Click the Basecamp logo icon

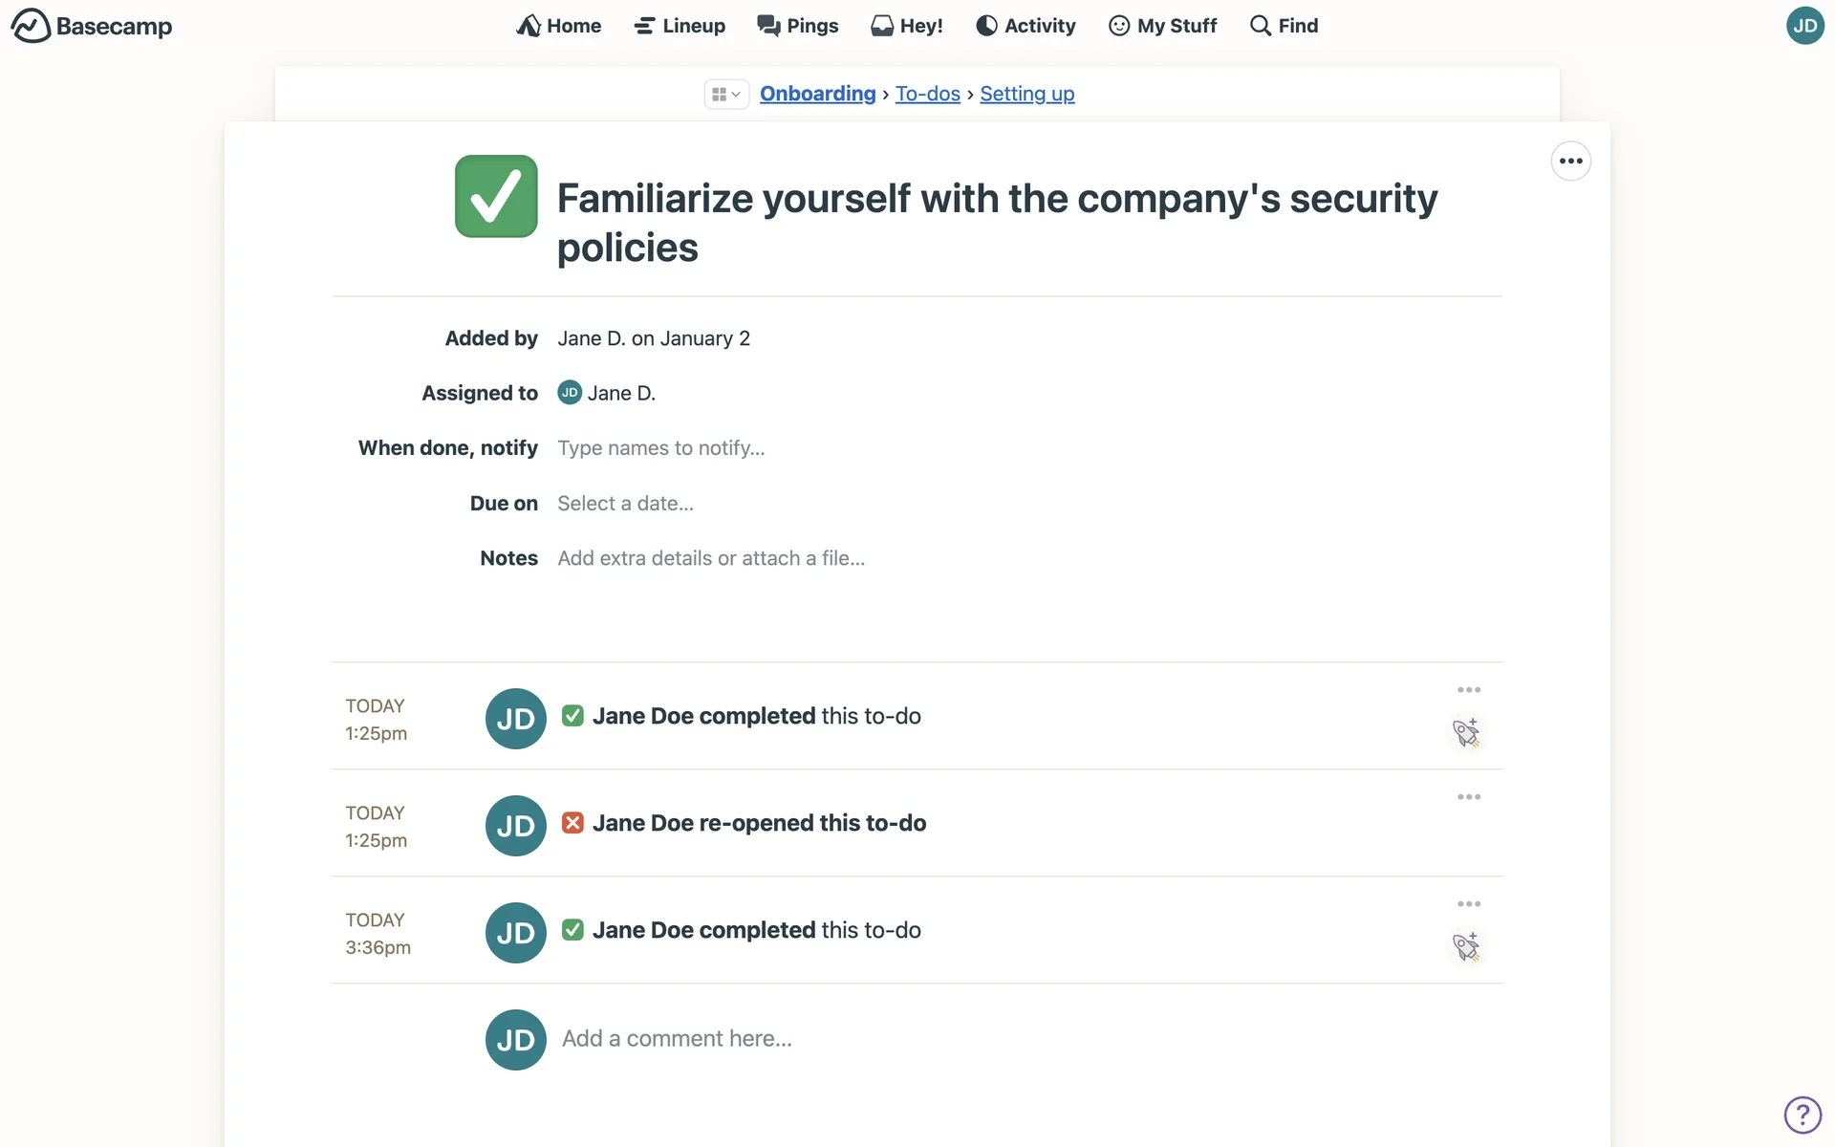[31, 26]
